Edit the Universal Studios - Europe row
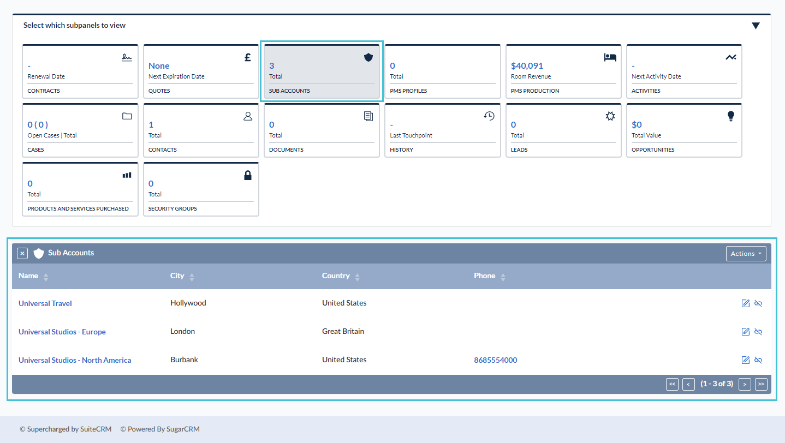785x443 pixels. (x=746, y=332)
